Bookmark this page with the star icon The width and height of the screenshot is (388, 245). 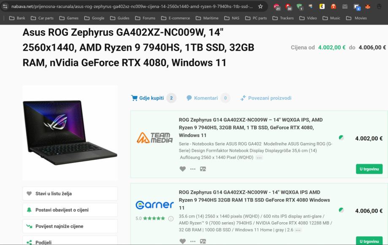coord(260,6)
